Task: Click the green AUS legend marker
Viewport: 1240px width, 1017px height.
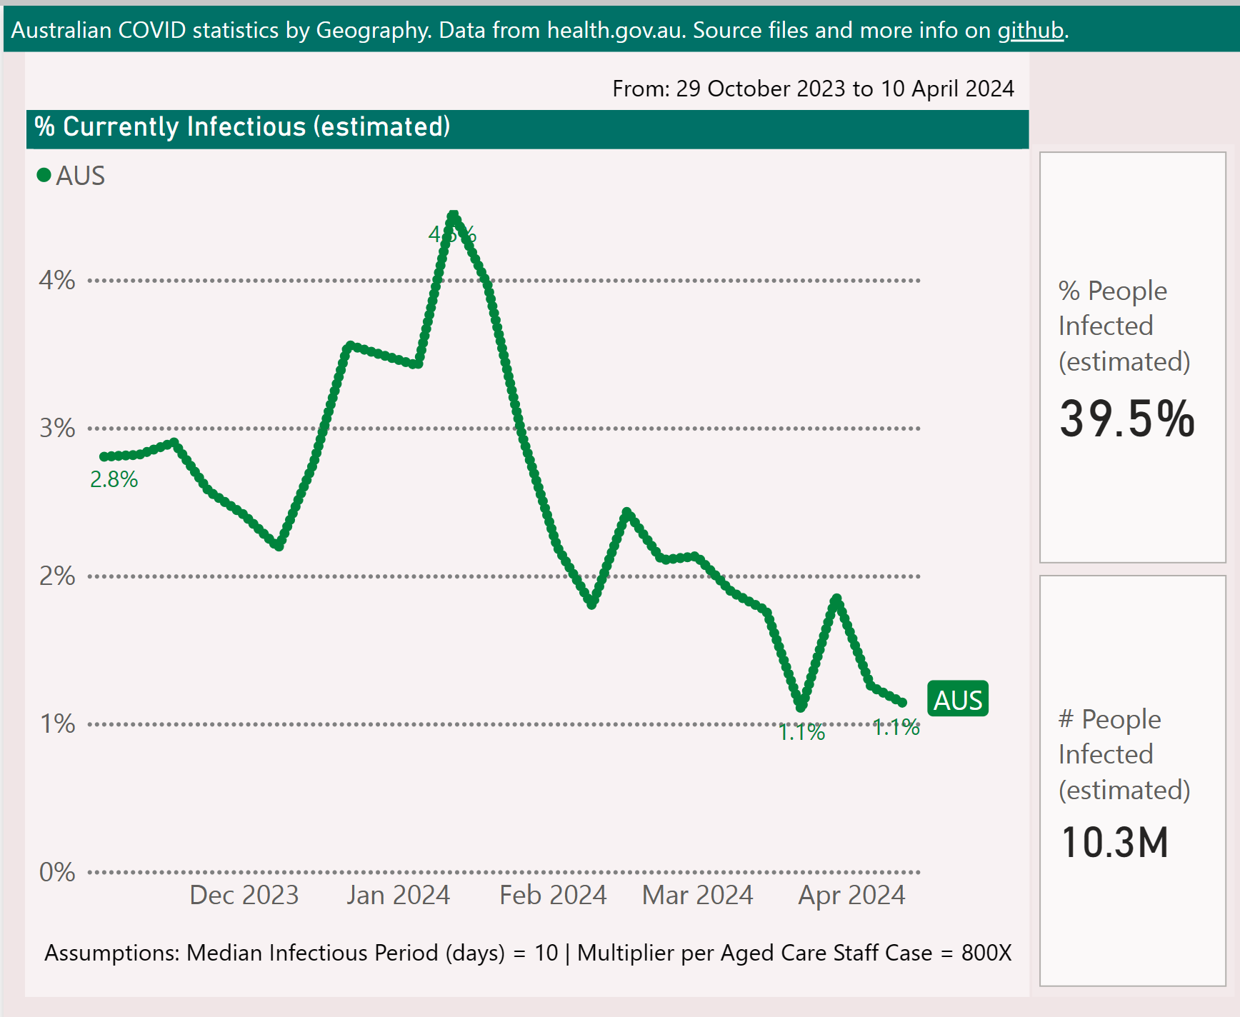Action: 44,175
